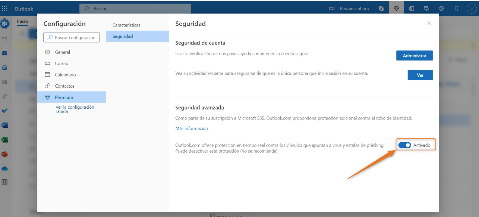Image resolution: width=479 pixels, height=217 pixels.
Task: Open the OneNote feed icon in header
Action: coord(411,8)
